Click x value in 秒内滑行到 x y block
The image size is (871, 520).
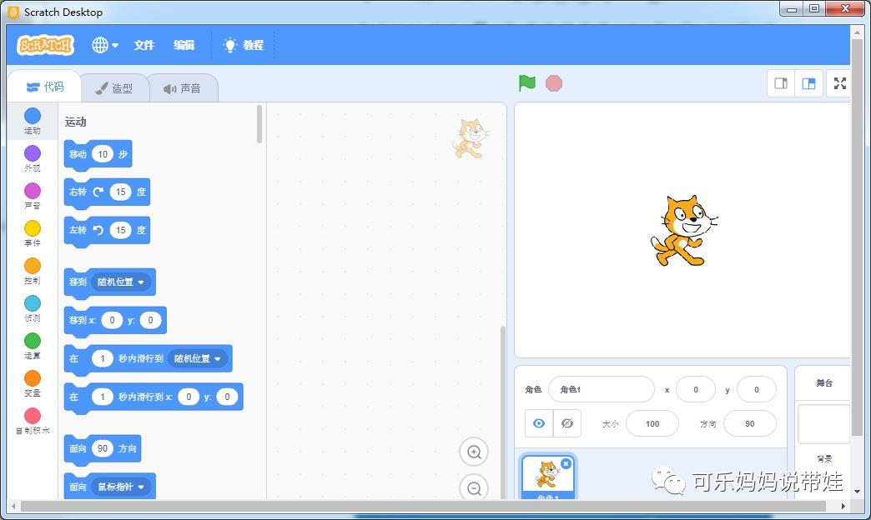189,397
